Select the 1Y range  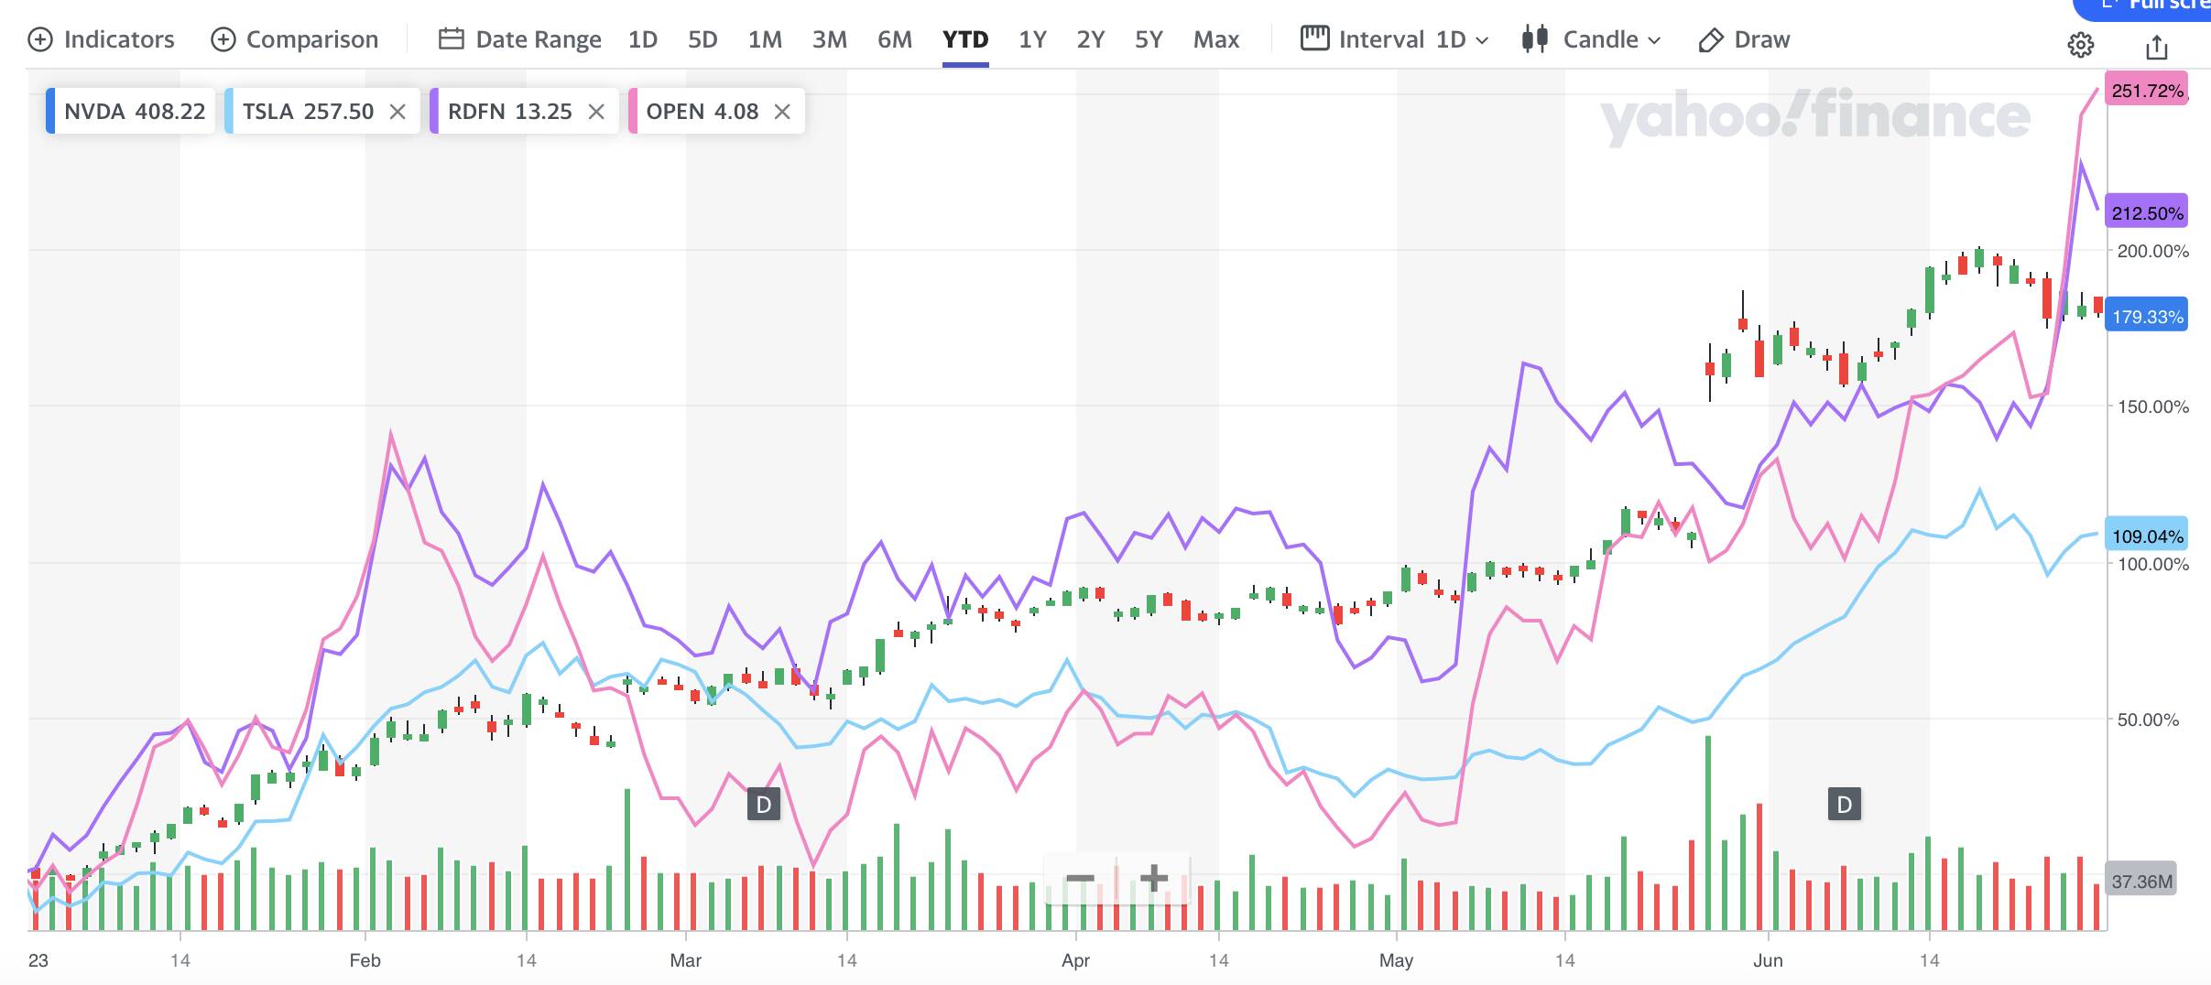click(x=1032, y=39)
